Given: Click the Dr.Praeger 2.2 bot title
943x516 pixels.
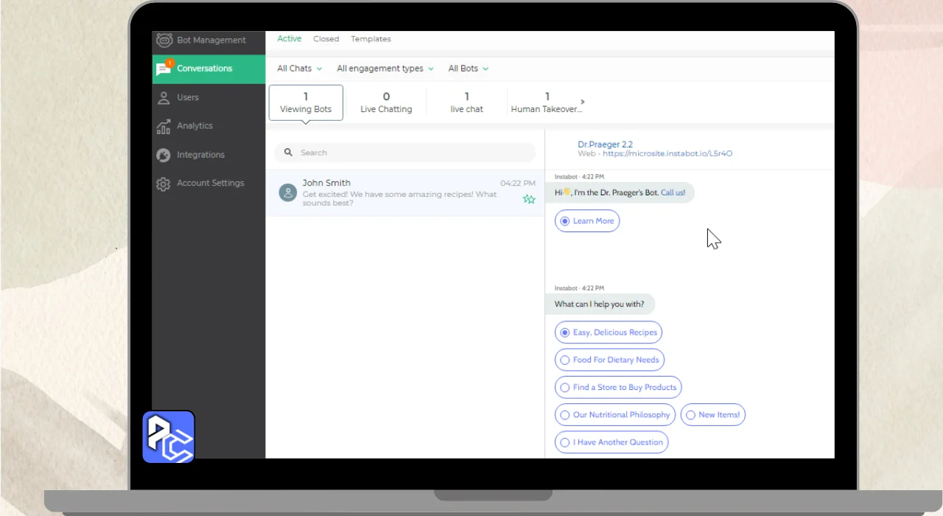Looking at the screenshot, I should (605, 144).
